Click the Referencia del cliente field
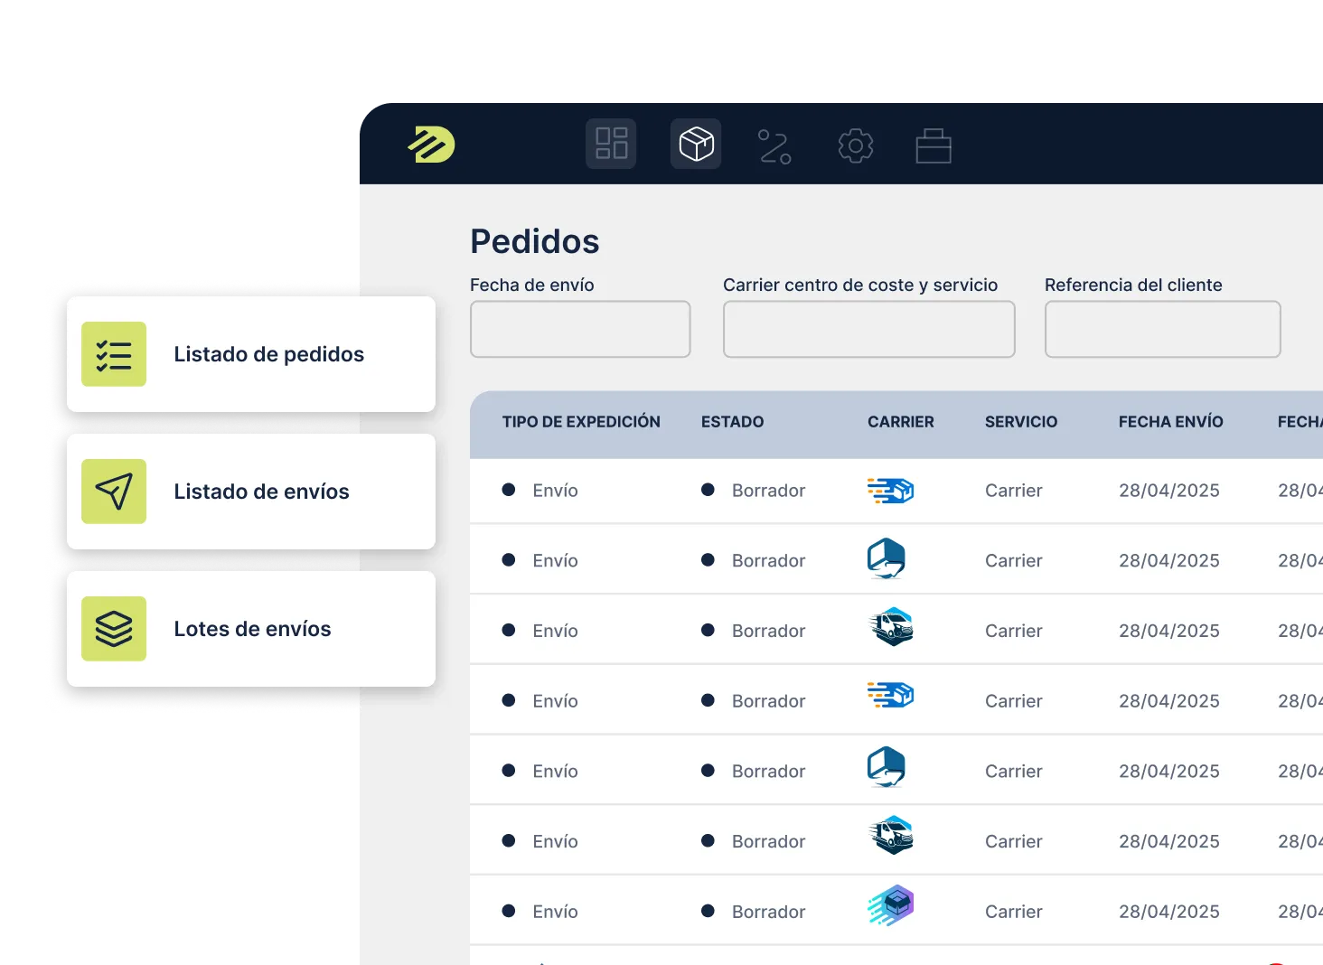Screen dimensions: 1323x965 [x=1162, y=329]
